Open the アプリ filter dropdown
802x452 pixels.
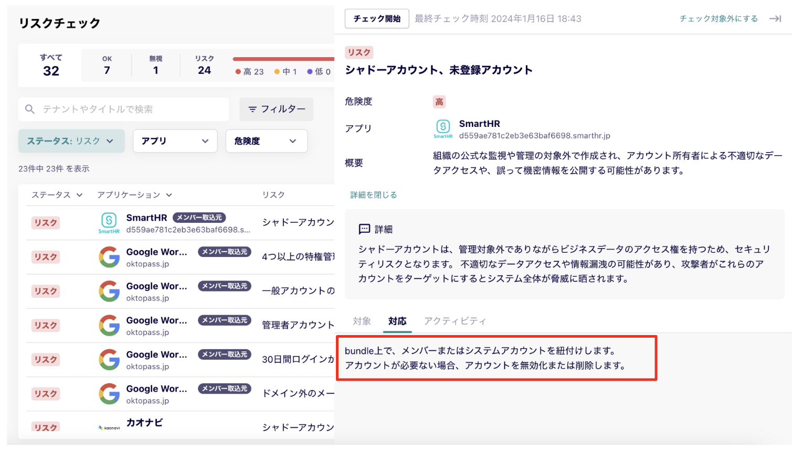[x=175, y=141]
